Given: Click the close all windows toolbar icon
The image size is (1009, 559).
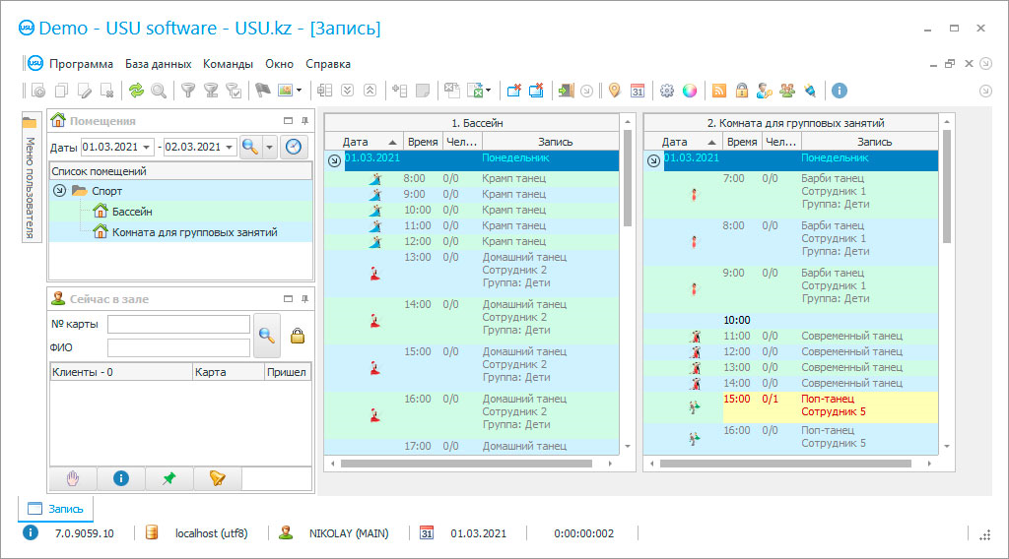Looking at the screenshot, I should (536, 91).
